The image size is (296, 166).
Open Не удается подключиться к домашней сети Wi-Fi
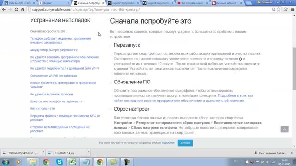point(64,68)
